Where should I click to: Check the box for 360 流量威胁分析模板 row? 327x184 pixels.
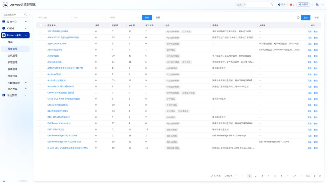(x=41, y=32)
